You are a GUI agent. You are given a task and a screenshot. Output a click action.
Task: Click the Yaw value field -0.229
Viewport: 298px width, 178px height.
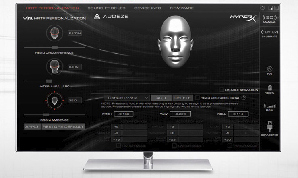(180, 114)
